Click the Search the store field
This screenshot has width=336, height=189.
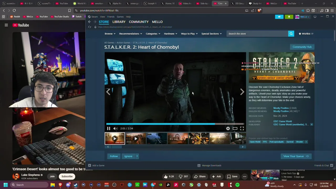(x=258, y=34)
